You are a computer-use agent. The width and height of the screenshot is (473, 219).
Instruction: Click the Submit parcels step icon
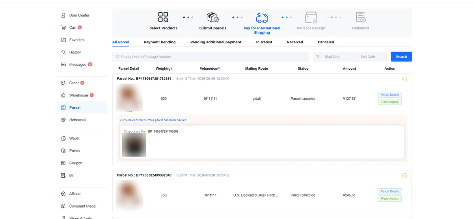[x=213, y=17]
